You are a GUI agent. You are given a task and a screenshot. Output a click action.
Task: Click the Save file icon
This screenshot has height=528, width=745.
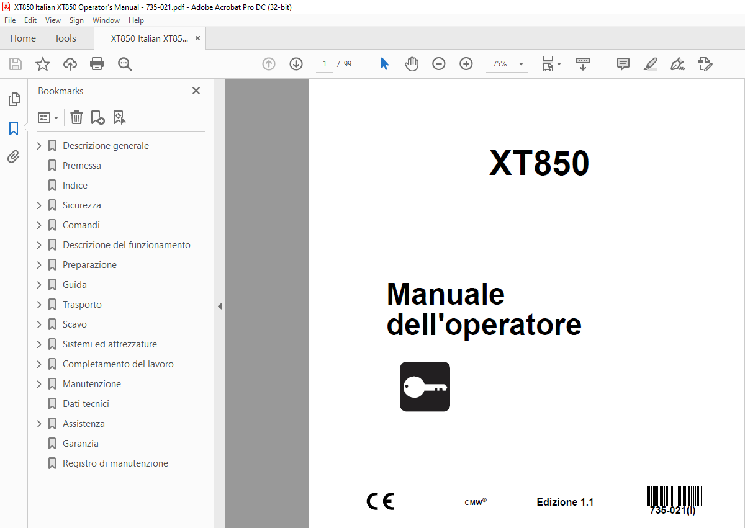[16, 64]
